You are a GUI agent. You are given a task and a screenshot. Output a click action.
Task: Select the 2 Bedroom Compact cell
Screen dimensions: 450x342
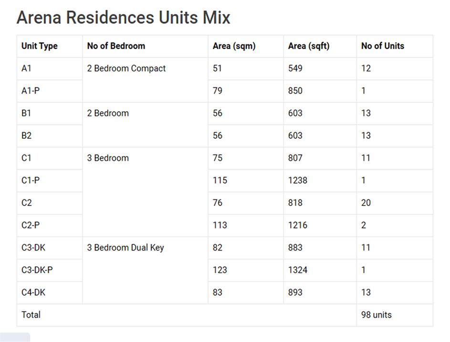[x=126, y=69]
